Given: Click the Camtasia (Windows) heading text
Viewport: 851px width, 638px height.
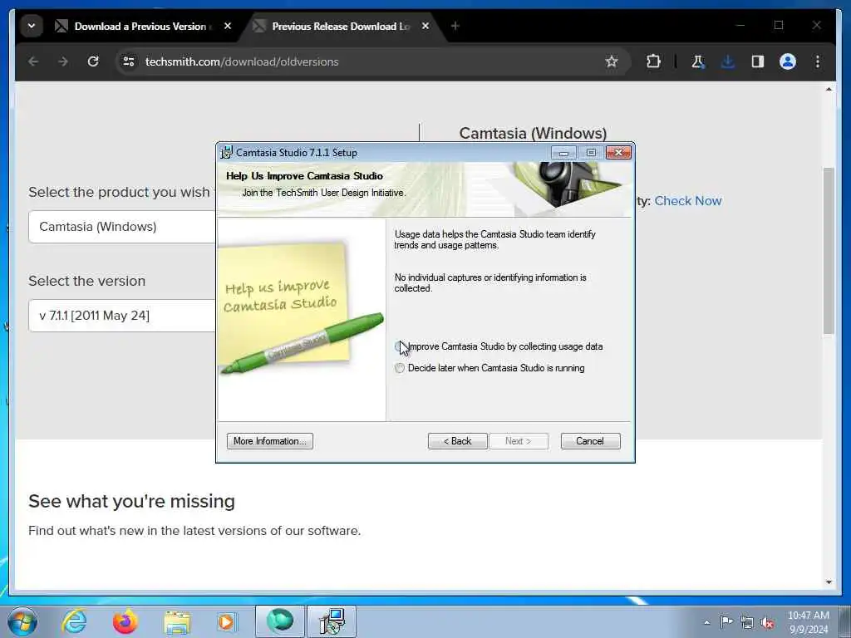Looking at the screenshot, I should click(x=533, y=134).
